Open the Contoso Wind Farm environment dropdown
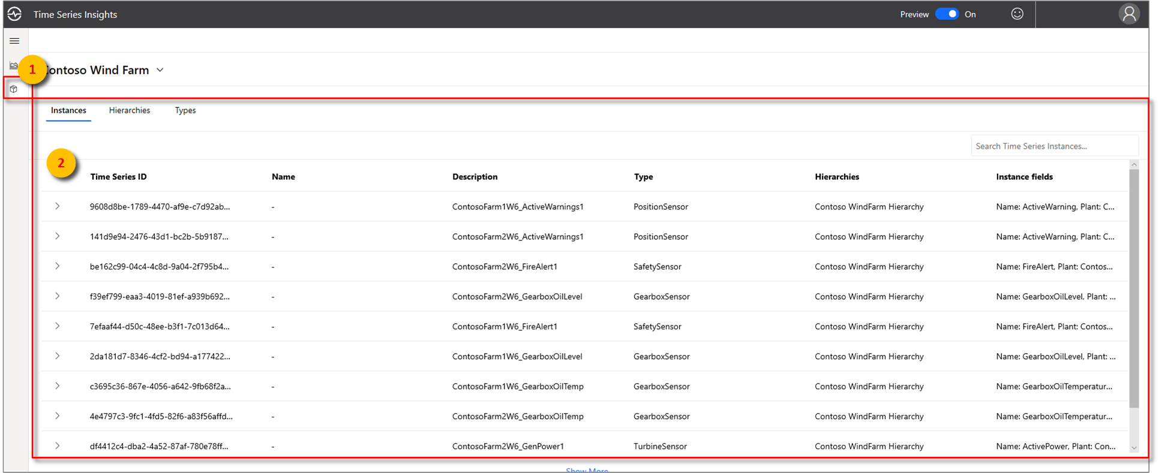 [x=160, y=70]
